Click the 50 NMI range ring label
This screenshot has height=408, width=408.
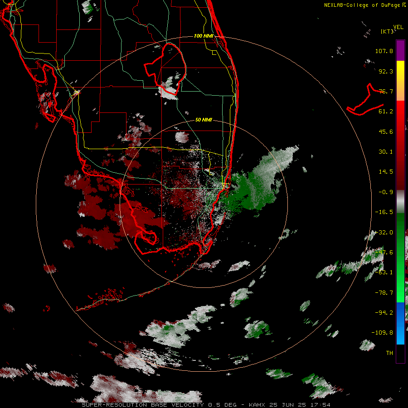pos(204,120)
